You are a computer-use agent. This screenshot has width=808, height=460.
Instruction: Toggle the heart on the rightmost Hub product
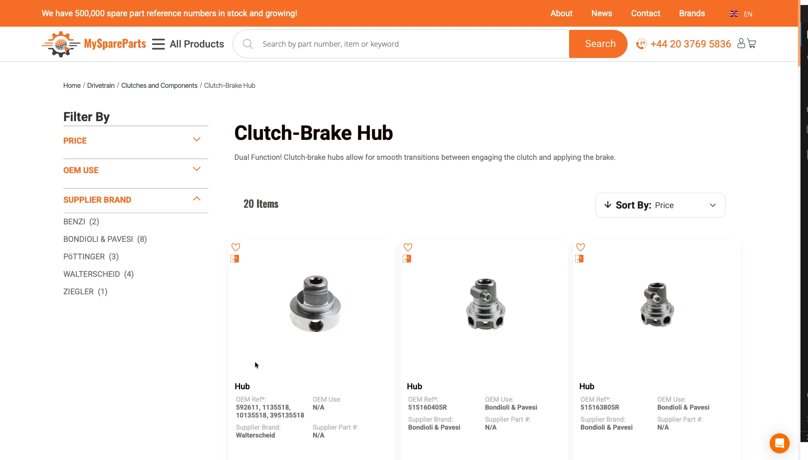tap(580, 247)
